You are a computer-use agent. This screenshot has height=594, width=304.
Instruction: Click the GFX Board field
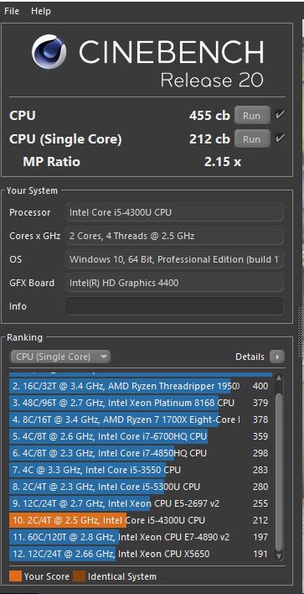coord(174,283)
